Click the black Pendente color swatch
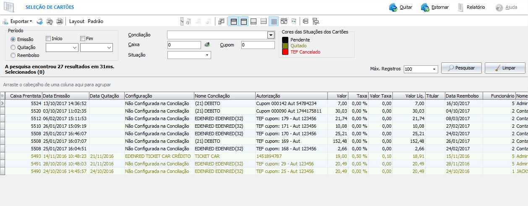Screen dimensions: 528x206 click(285, 40)
